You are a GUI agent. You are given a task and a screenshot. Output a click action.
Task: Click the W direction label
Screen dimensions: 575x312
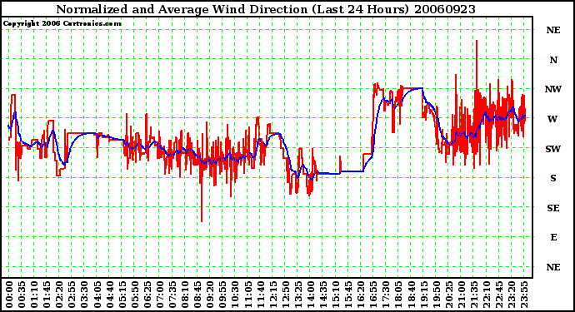[552, 119]
